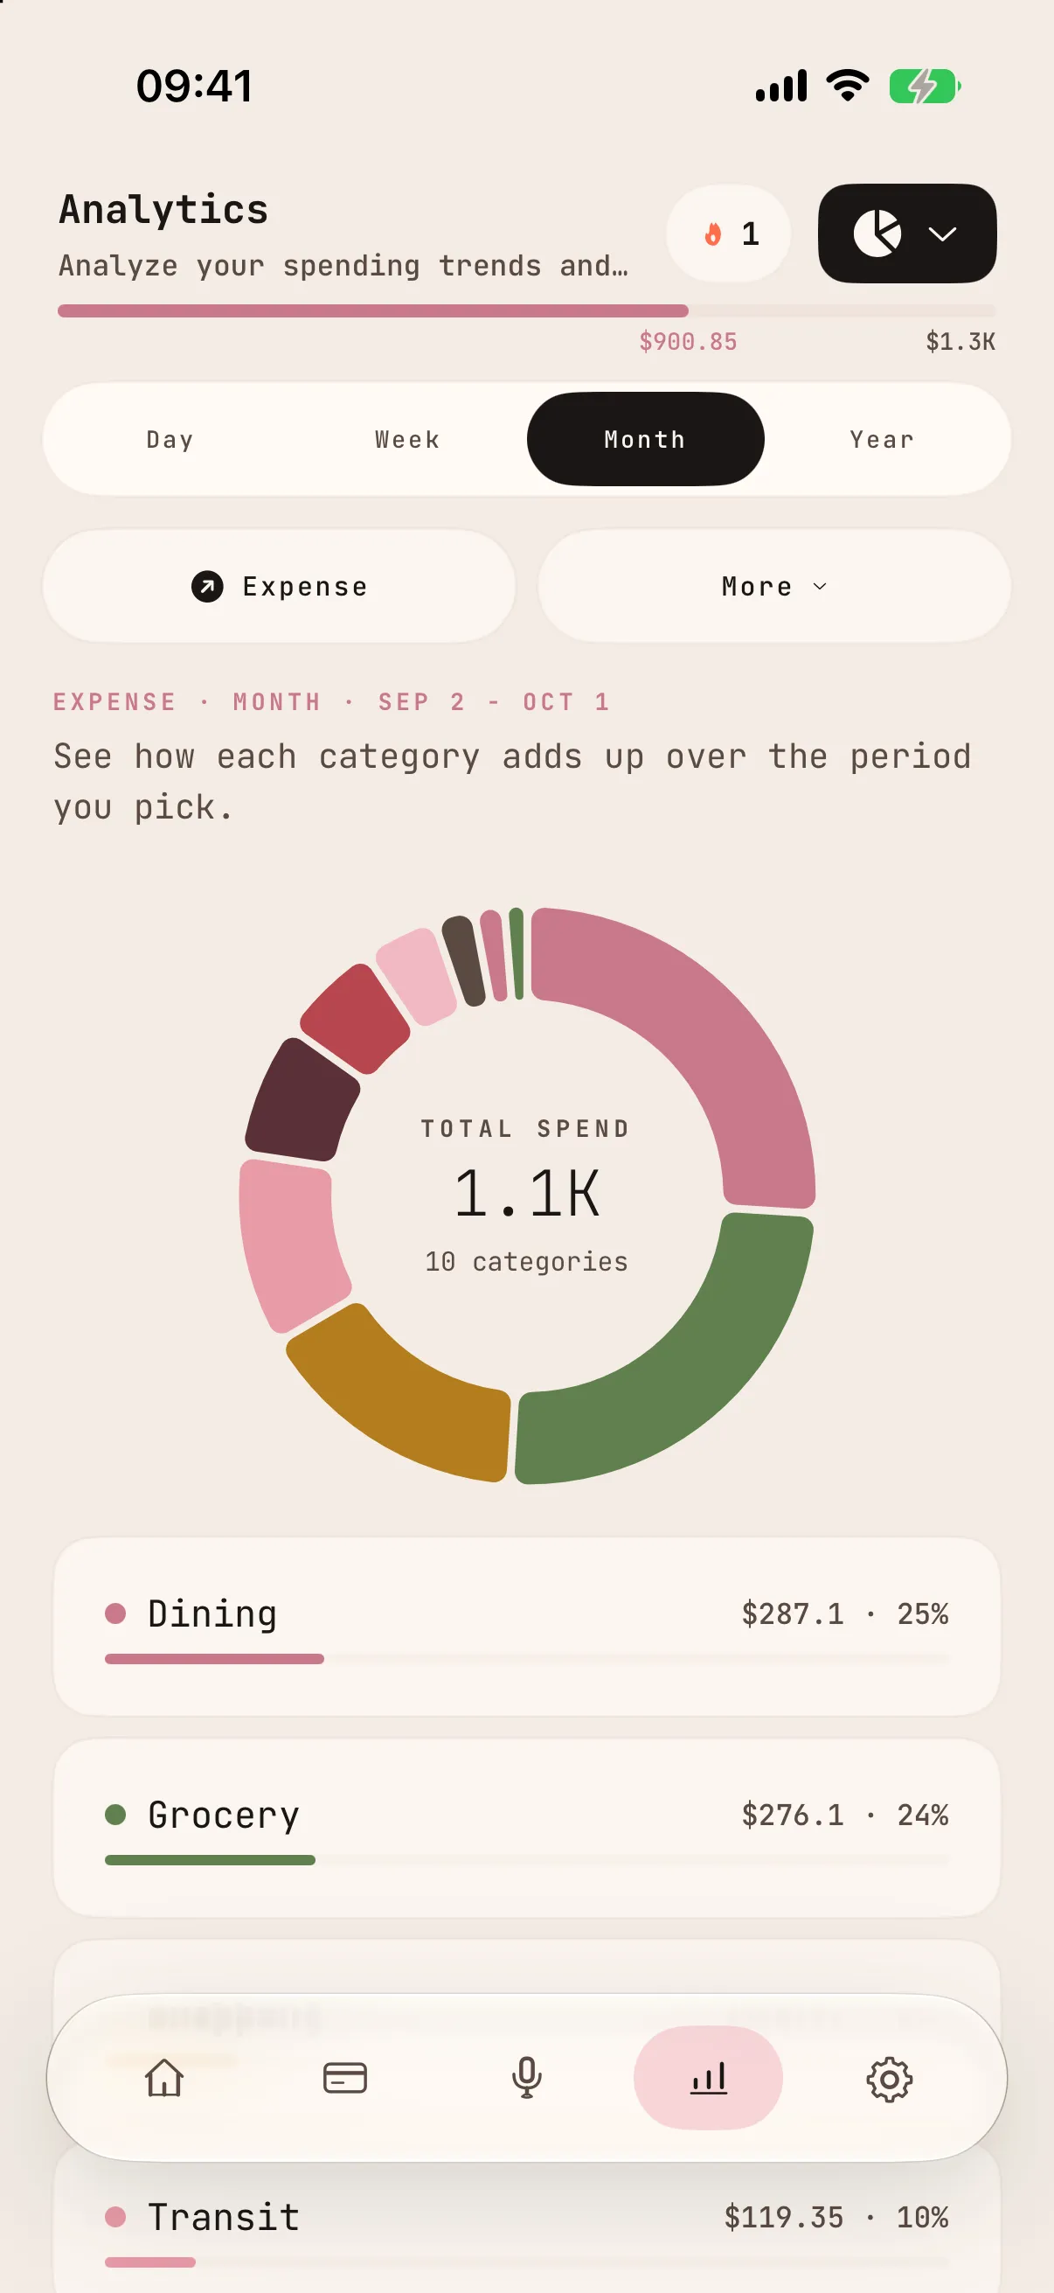
Task: Tap the flame streak badge
Action: [729, 234]
